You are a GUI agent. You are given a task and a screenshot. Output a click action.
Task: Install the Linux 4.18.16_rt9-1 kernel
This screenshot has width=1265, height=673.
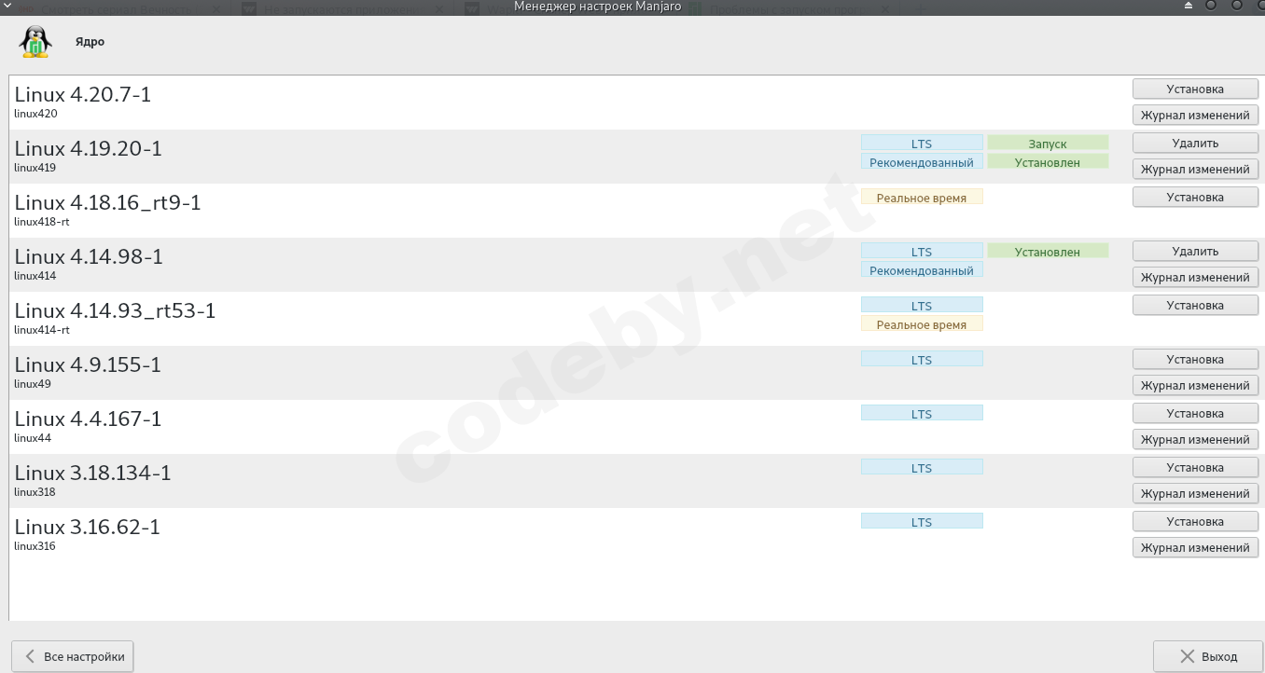tap(1195, 198)
